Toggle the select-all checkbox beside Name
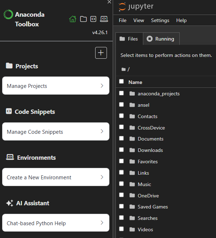Viewport: 216px width, 238px height. (122, 81)
